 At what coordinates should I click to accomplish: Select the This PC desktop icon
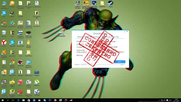4,5
